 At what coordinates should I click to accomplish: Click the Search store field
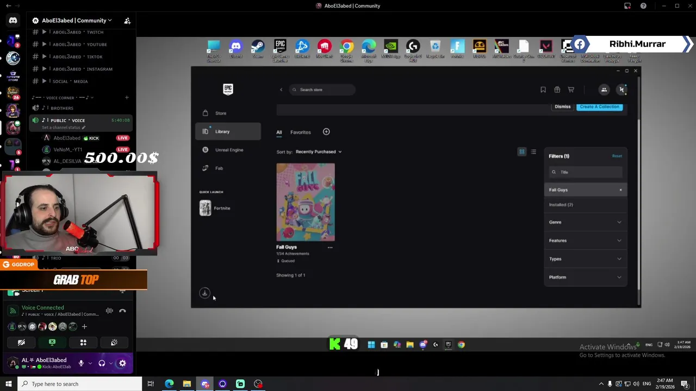322,90
